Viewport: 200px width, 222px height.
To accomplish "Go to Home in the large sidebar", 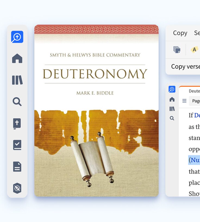I will (17, 58).
